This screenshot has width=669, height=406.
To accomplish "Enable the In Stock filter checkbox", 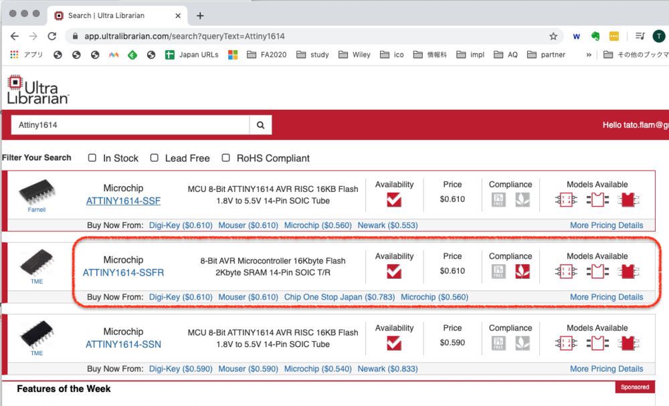I will pyautogui.click(x=92, y=158).
